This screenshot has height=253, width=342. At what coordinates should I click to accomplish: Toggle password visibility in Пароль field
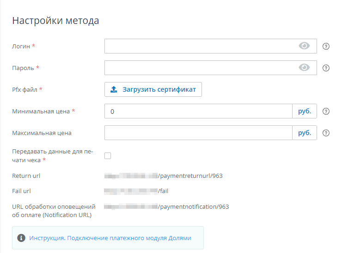pos(304,68)
